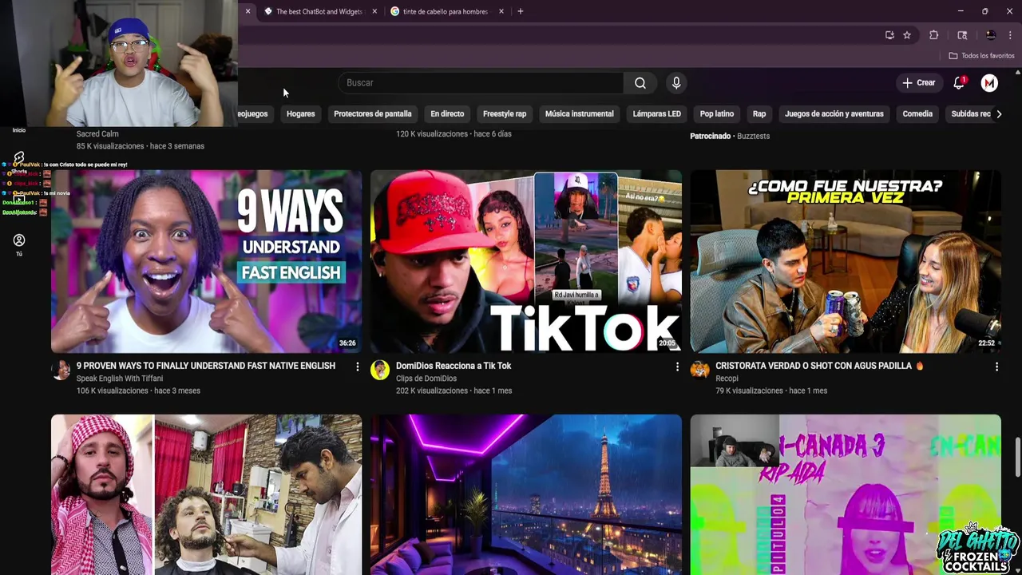
Task: Click the YouTube search magnifier button
Action: click(640, 83)
